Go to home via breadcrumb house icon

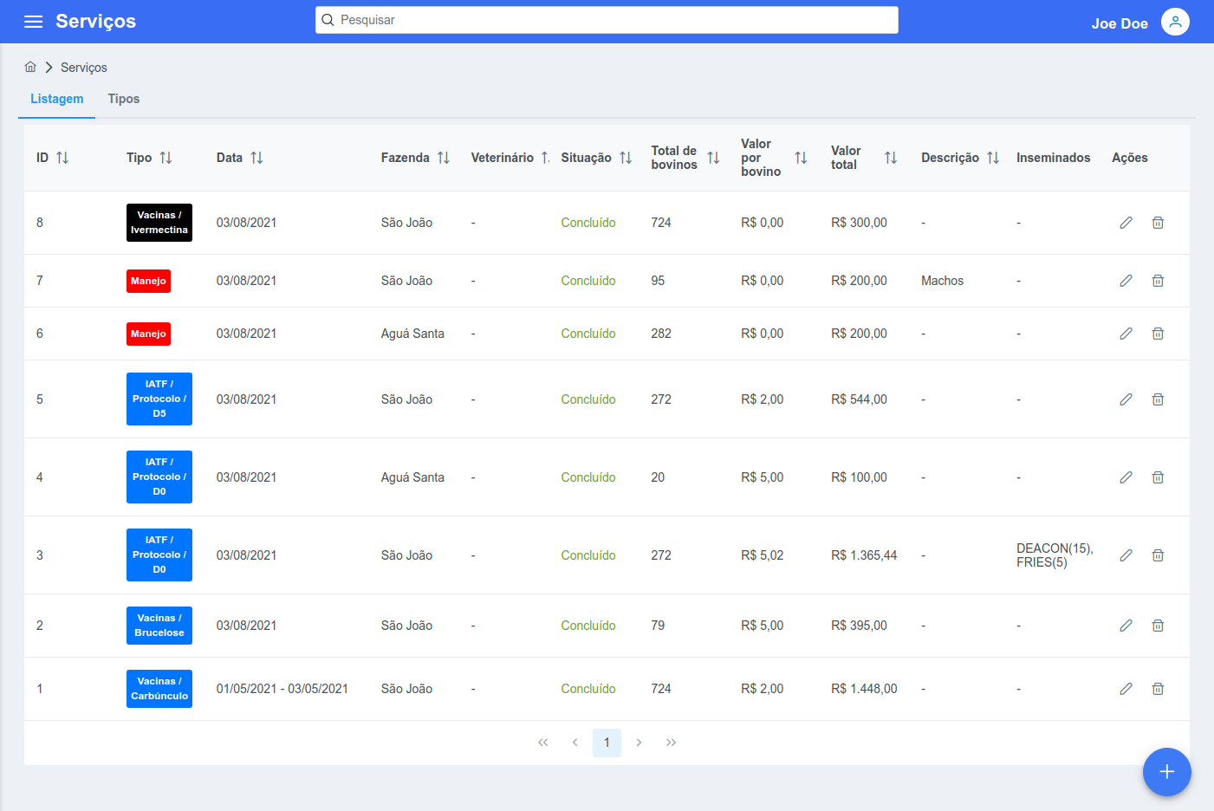[30, 67]
